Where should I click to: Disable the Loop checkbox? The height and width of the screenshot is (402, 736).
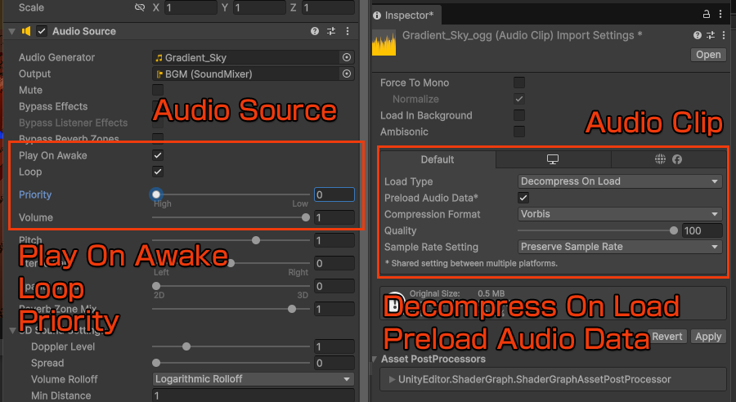158,172
